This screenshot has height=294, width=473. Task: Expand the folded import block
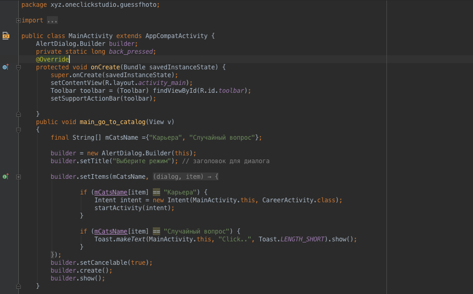(18, 20)
